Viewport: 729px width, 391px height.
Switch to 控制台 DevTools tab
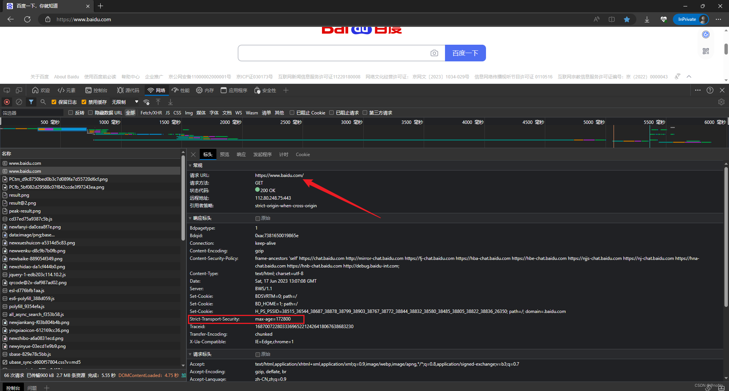click(96, 90)
